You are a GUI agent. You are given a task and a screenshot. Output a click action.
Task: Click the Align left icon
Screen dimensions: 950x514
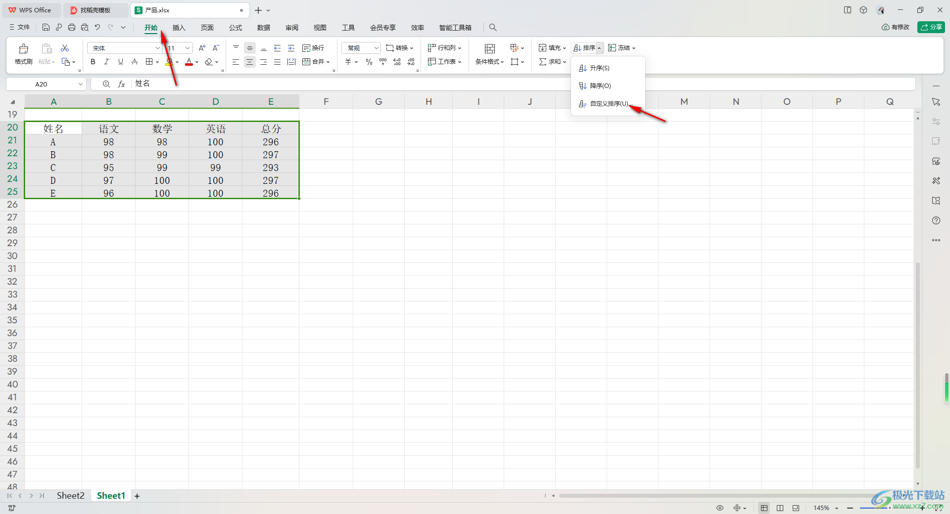point(236,62)
